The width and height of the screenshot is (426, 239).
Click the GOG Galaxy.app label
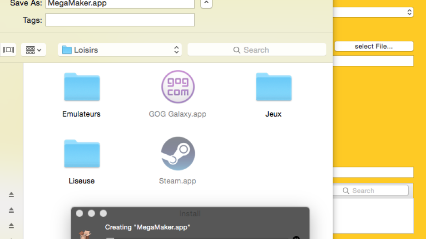pos(178,114)
